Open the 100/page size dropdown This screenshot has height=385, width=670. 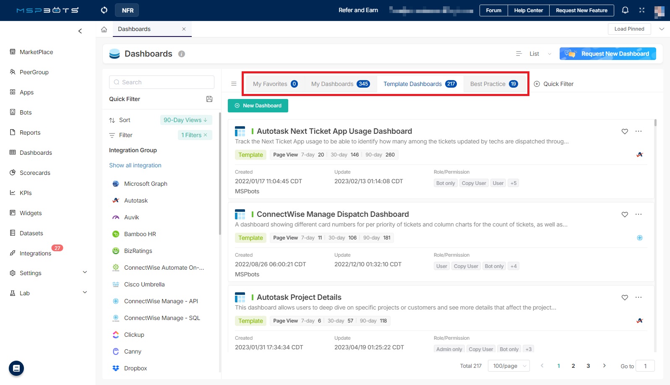(x=508, y=366)
